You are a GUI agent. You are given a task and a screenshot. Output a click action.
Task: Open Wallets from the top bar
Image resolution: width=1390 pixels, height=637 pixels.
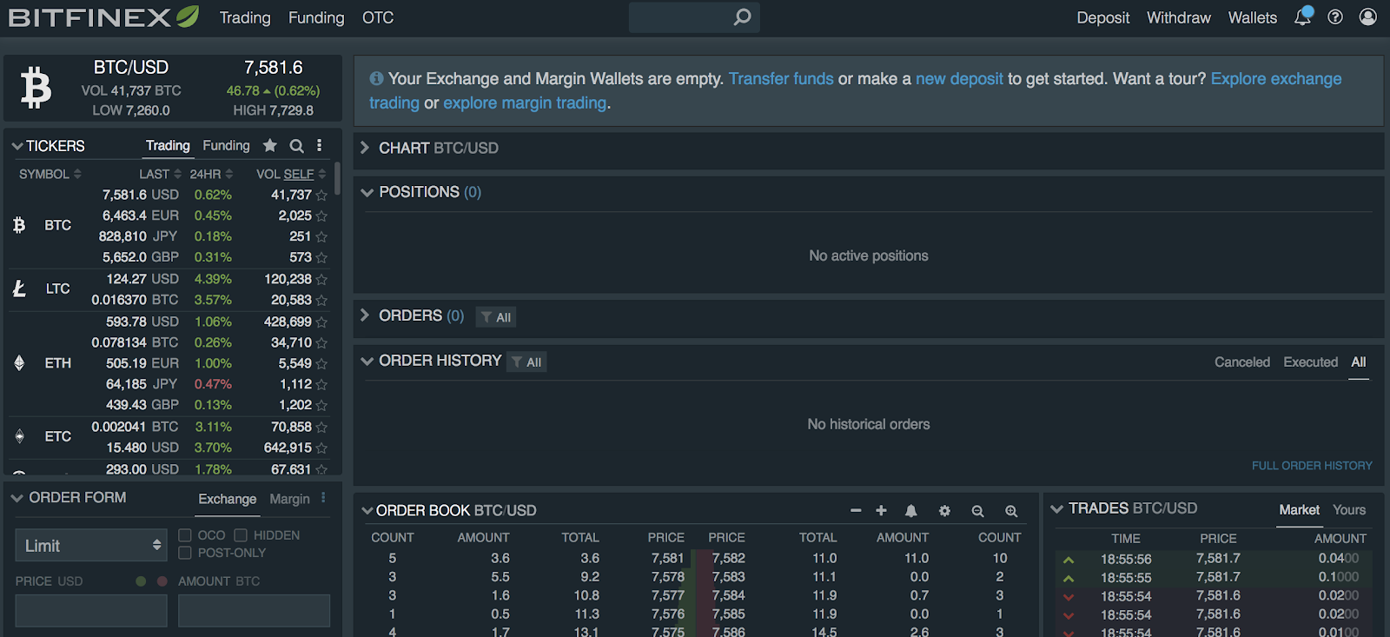coord(1253,17)
